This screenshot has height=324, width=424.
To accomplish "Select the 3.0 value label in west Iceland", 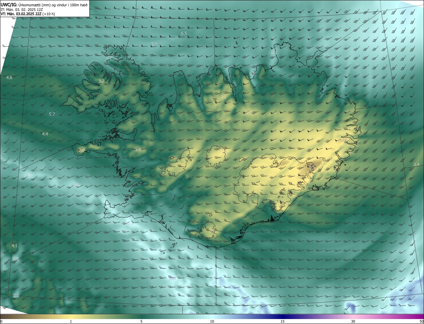I will [x=138, y=150].
